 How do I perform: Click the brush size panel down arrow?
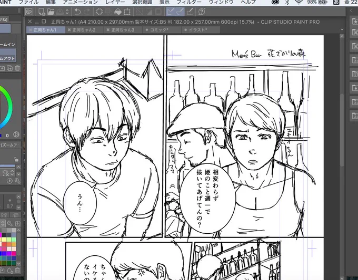pyautogui.click(x=18, y=208)
